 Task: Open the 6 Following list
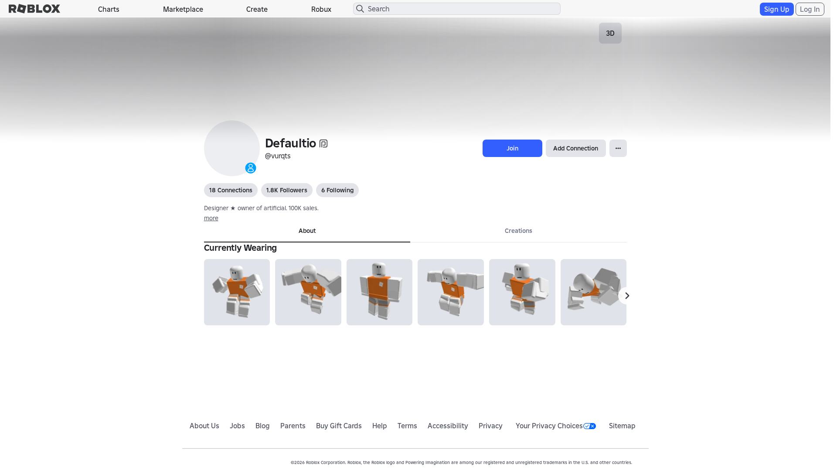point(337,190)
